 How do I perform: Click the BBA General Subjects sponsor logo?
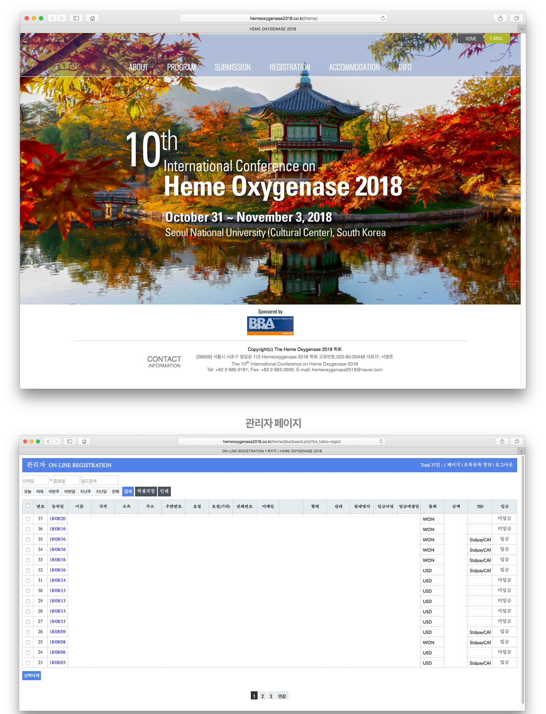(270, 326)
